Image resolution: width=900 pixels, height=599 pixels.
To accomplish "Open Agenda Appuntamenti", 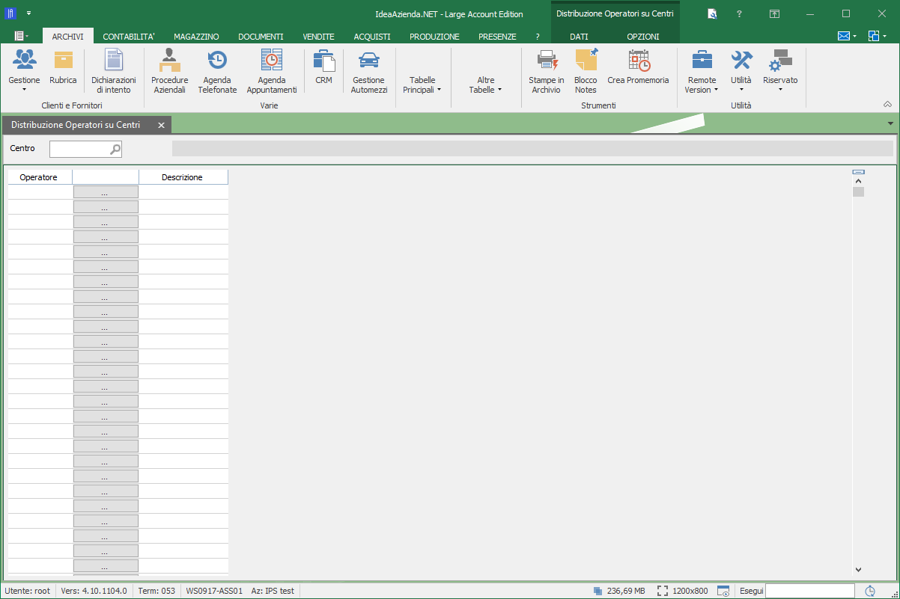I will click(x=272, y=60).
